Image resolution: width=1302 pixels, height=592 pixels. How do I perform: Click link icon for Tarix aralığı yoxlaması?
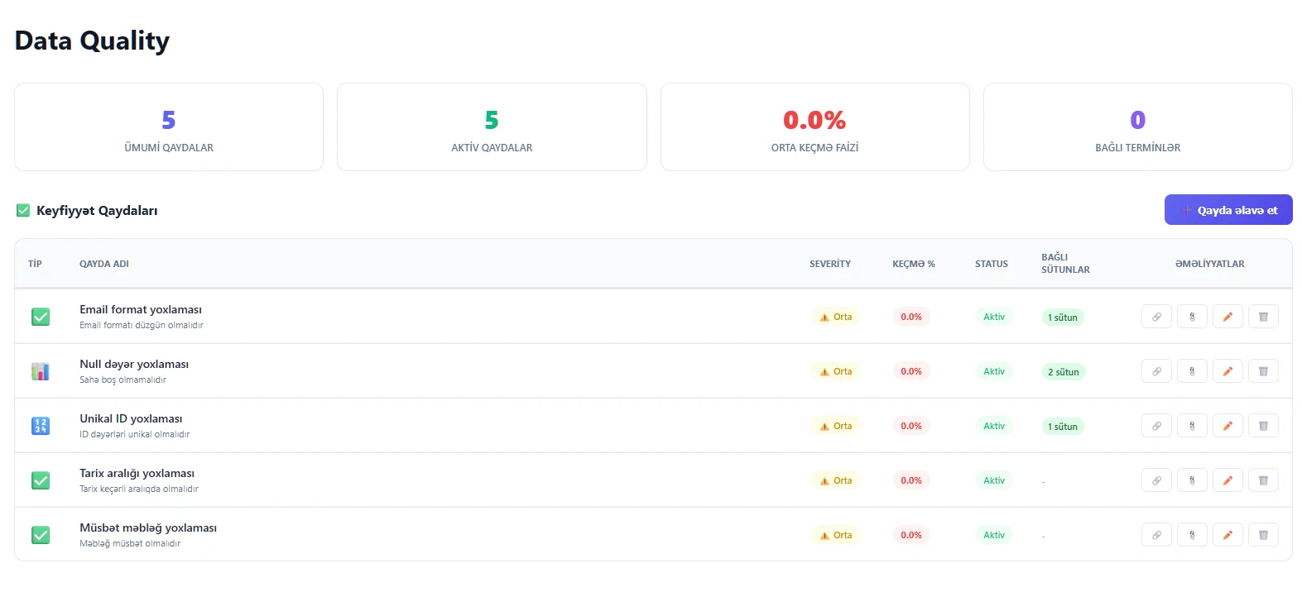tap(1156, 480)
